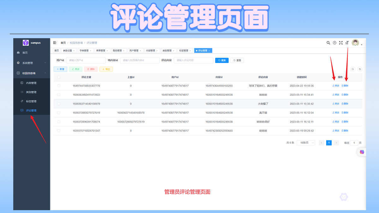379x213 pixels.
Task: Click the 重置 reset button
Action: click(x=237, y=60)
